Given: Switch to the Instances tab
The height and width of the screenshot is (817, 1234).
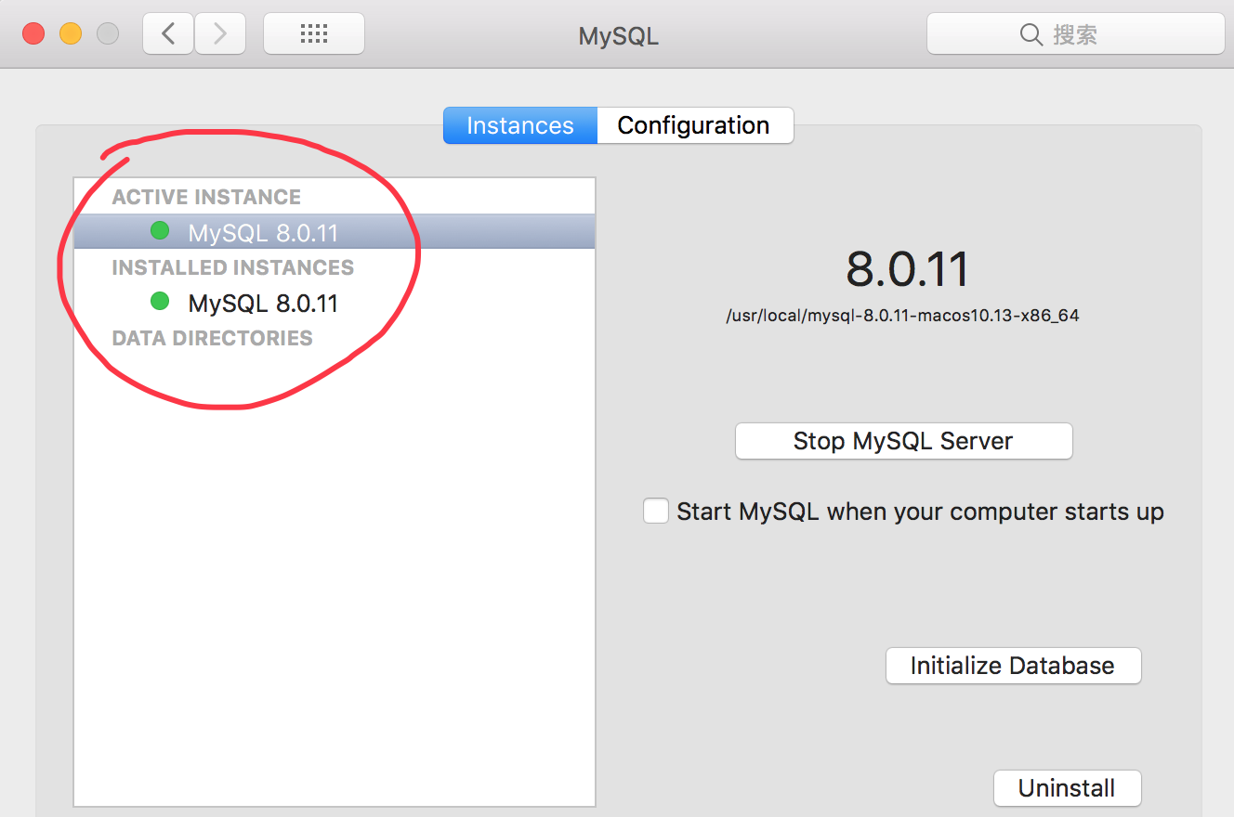Looking at the screenshot, I should 520,125.
